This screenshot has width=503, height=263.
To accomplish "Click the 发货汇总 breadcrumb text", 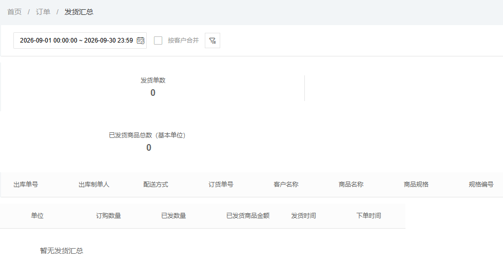I will coord(79,12).
